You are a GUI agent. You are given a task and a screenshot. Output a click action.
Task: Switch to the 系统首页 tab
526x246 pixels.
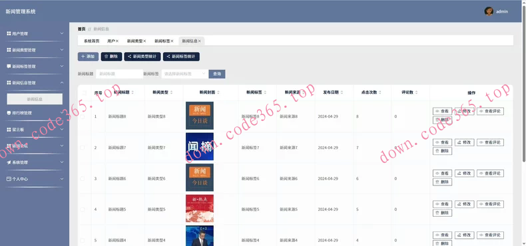92,41
